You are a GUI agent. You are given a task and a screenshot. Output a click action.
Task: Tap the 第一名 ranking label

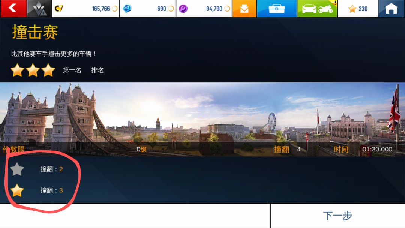[x=72, y=70]
